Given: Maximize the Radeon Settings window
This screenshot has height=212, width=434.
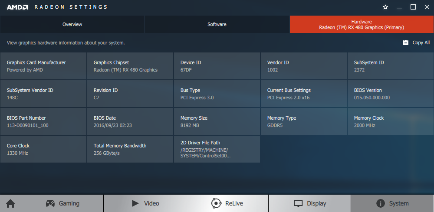Looking at the screenshot, I should pos(413,7).
